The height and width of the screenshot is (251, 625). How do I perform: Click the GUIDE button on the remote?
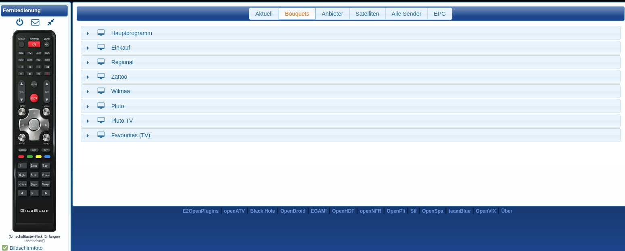34,84
